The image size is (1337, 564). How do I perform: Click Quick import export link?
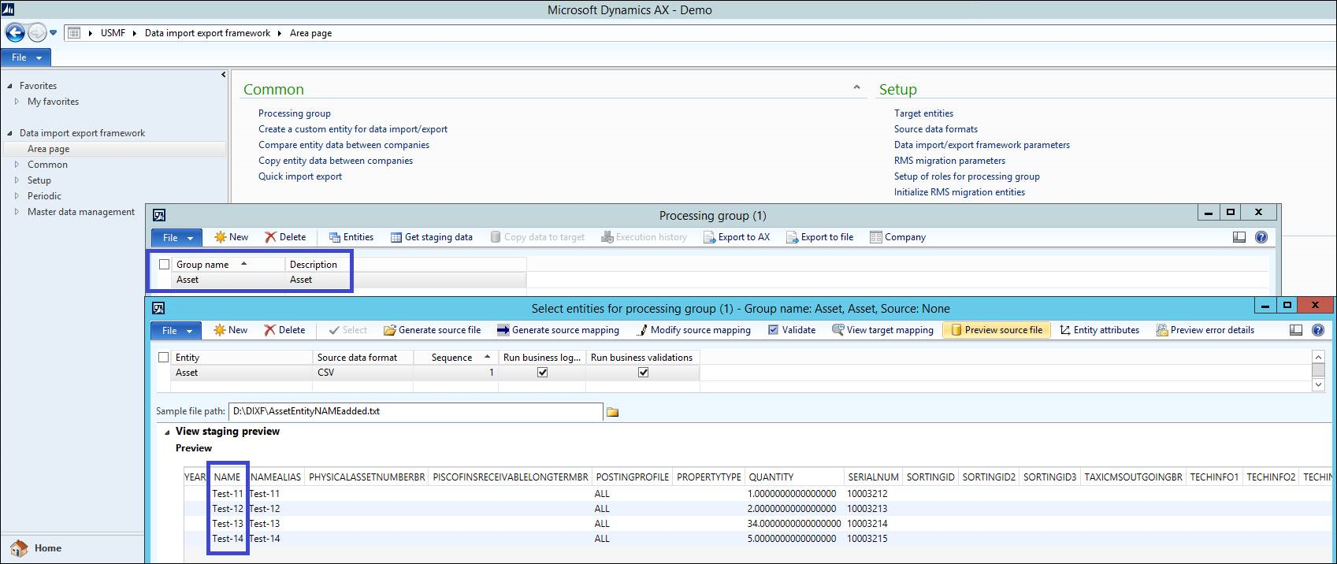coord(299,176)
